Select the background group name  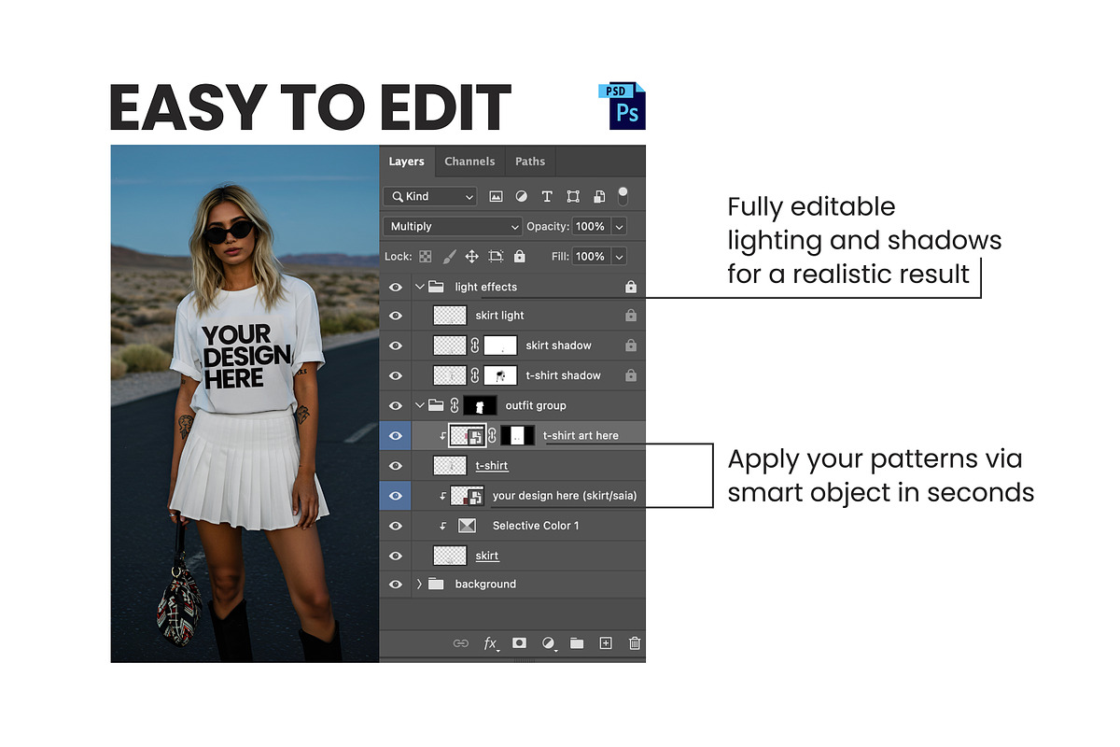coord(485,584)
